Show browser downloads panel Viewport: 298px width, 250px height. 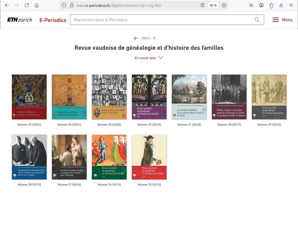tap(281, 5)
